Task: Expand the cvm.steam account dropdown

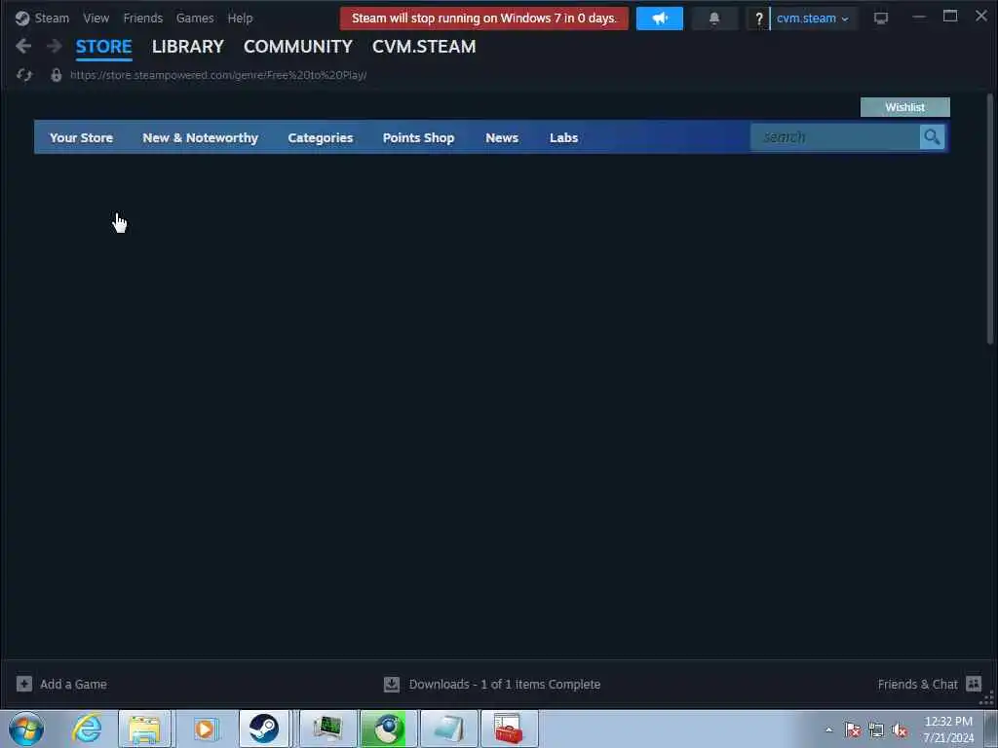Action: [813, 19]
